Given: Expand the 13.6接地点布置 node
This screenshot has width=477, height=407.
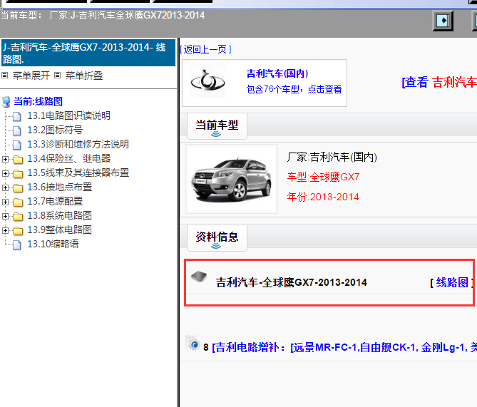Looking at the screenshot, I should click(5, 187).
